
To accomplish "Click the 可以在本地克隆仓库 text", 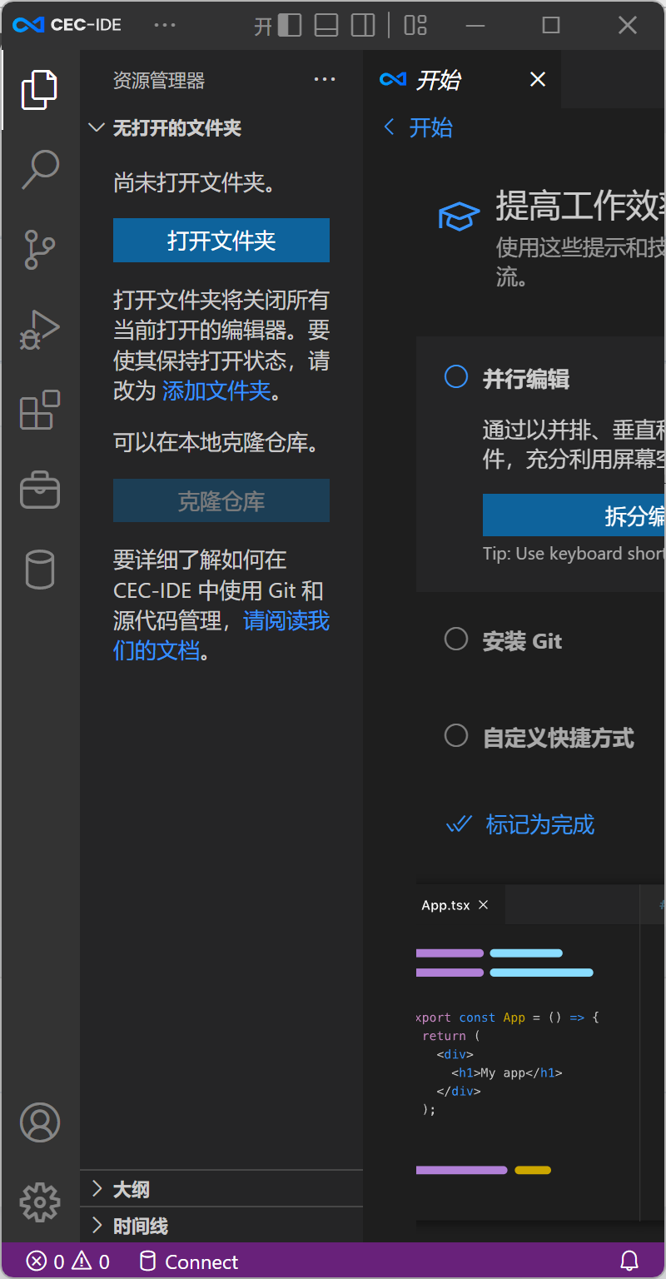I will tap(216, 442).
